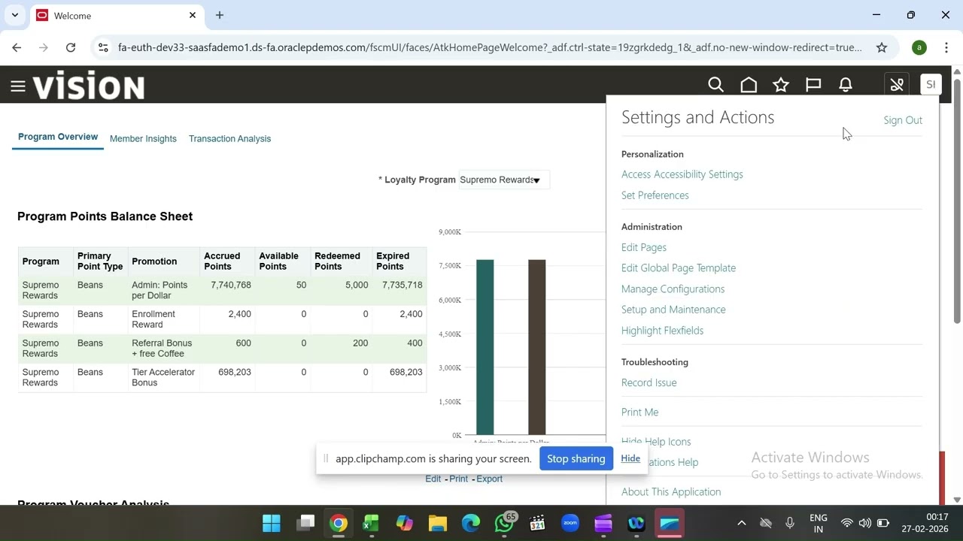The width and height of the screenshot is (963, 541).
Task: Open Setup and Maintenance
Action: (x=673, y=310)
